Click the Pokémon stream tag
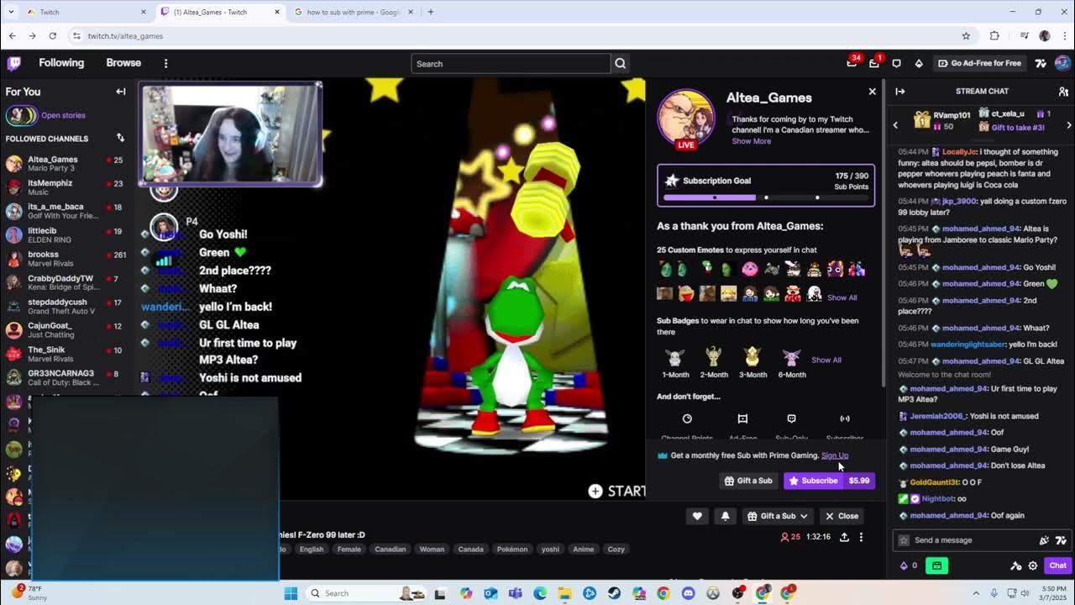Image resolution: width=1075 pixels, height=605 pixels. click(x=512, y=550)
